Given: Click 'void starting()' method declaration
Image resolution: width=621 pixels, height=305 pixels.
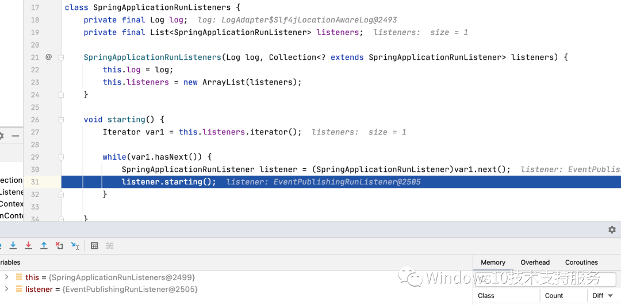Looking at the screenshot, I should tap(119, 119).
